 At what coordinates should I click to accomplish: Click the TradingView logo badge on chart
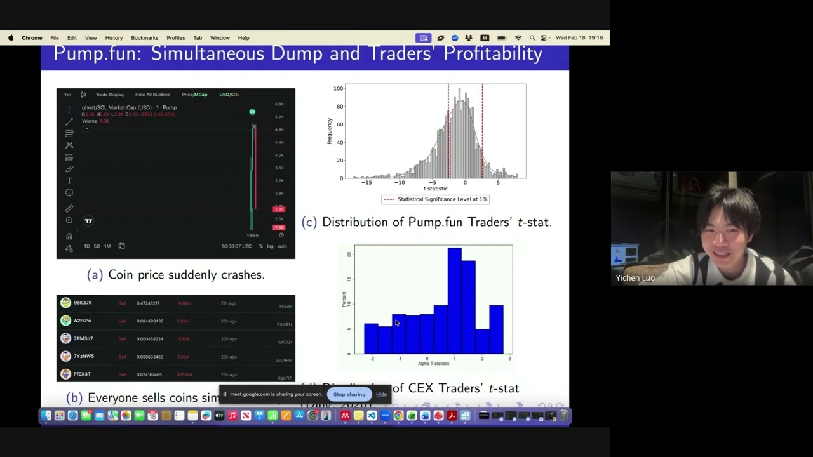pyautogui.click(x=88, y=221)
